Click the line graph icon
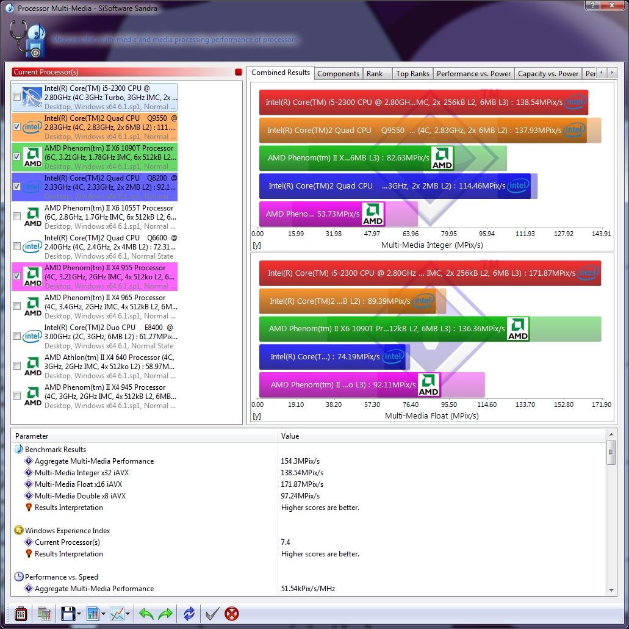Viewport: 629px width, 629px height. [x=117, y=614]
